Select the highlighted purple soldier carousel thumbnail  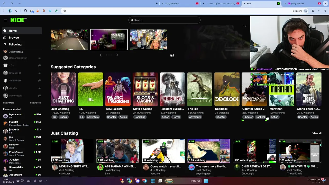(x=109, y=40)
